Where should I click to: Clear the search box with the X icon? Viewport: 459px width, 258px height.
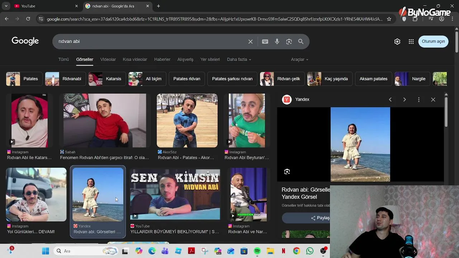251,42
